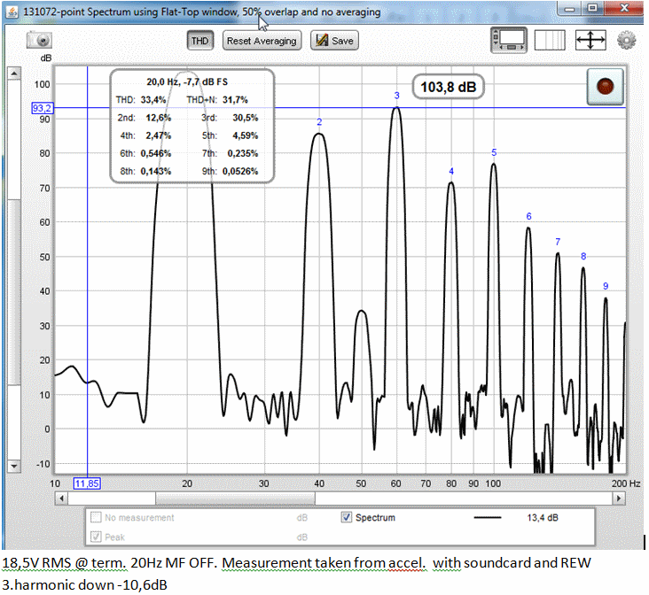Screen dimensions: 649x595
Task: Click the harmonic marker 6 label
Action: (528, 216)
